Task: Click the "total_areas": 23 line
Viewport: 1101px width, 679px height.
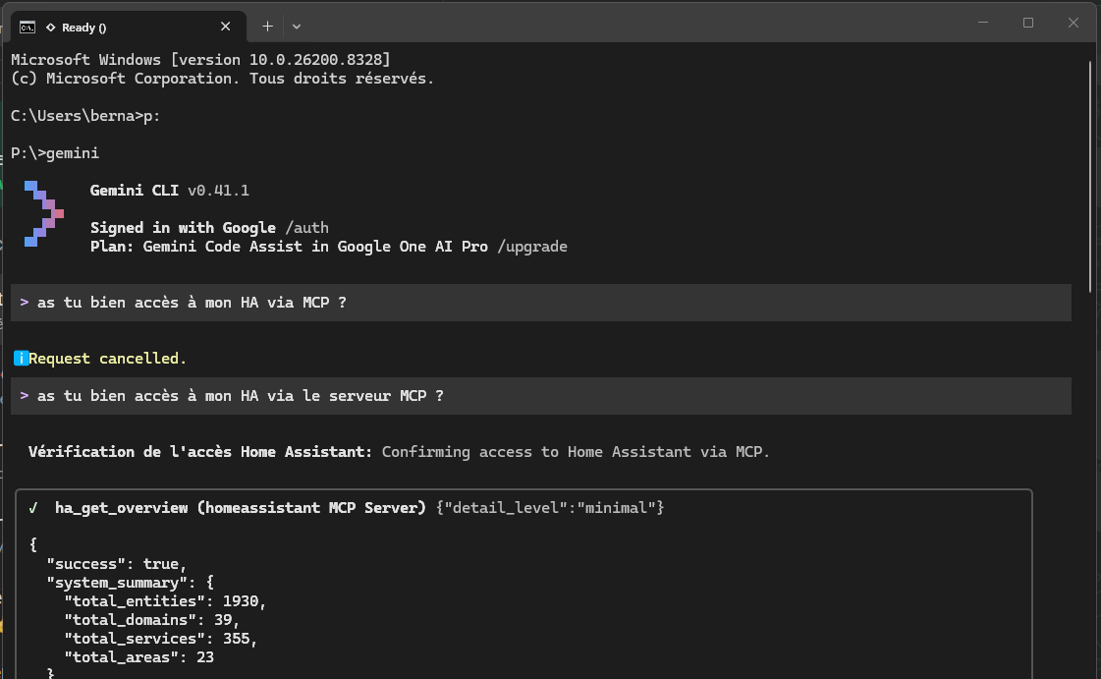Action: pos(139,657)
